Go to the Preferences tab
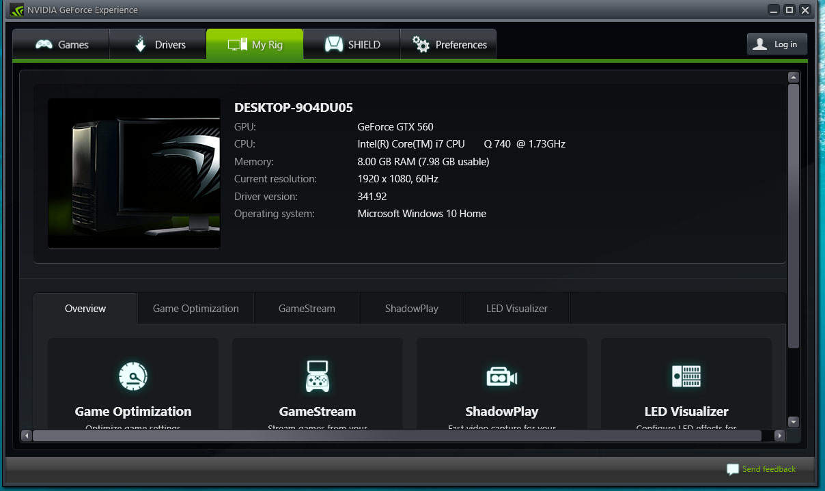825x491 pixels. (448, 44)
